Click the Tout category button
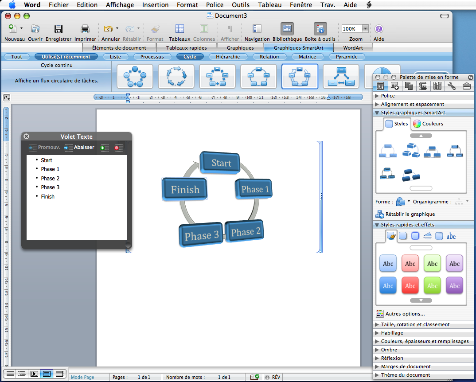The height and width of the screenshot is (382, 476). [x=16, y=57]
